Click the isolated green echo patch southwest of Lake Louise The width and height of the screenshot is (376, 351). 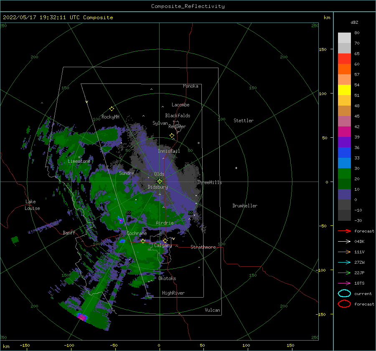click(15, 240)
